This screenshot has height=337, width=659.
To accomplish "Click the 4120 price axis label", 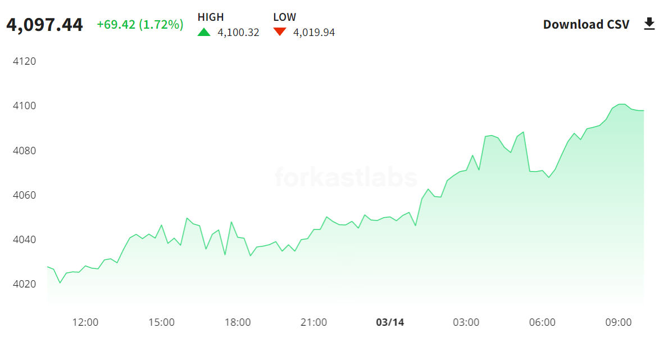I will coord(24,61).
